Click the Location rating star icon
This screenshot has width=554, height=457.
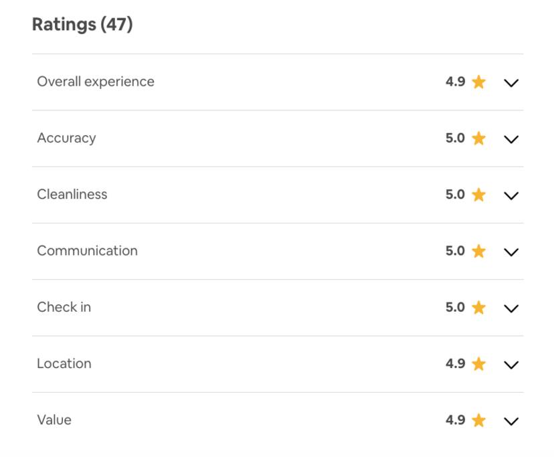click(x=479, y=364)
